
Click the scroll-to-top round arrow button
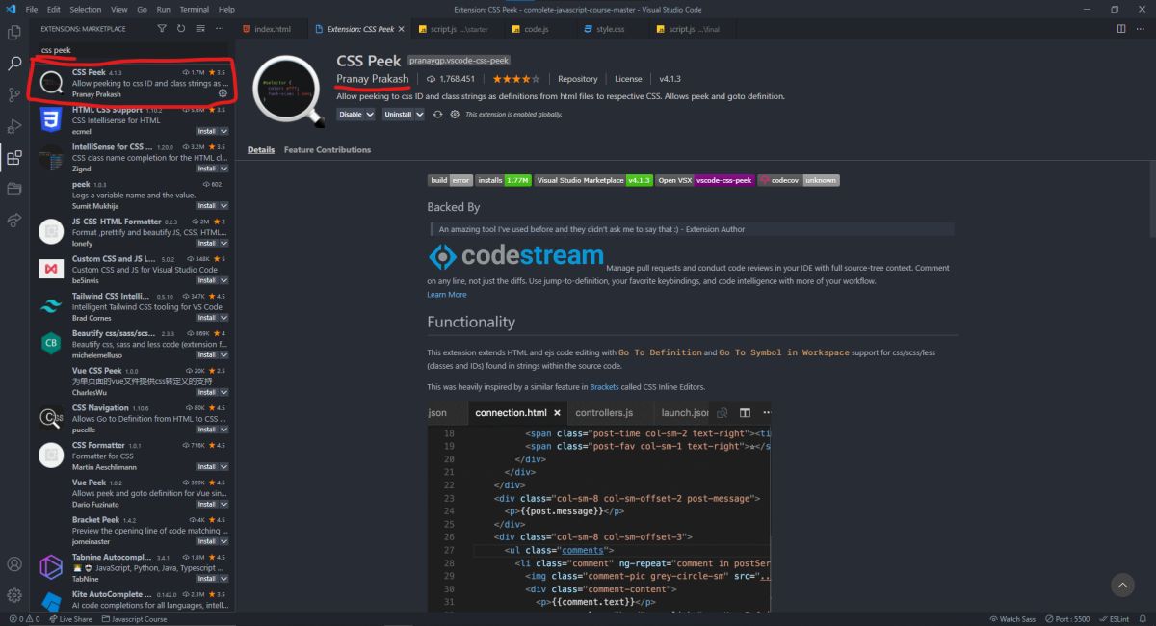click(x=1122, y=585)
